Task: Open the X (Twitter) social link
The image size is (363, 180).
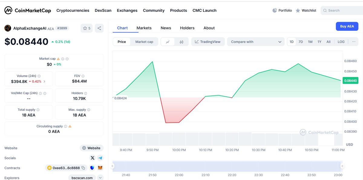Action: [x=93, y=158]
